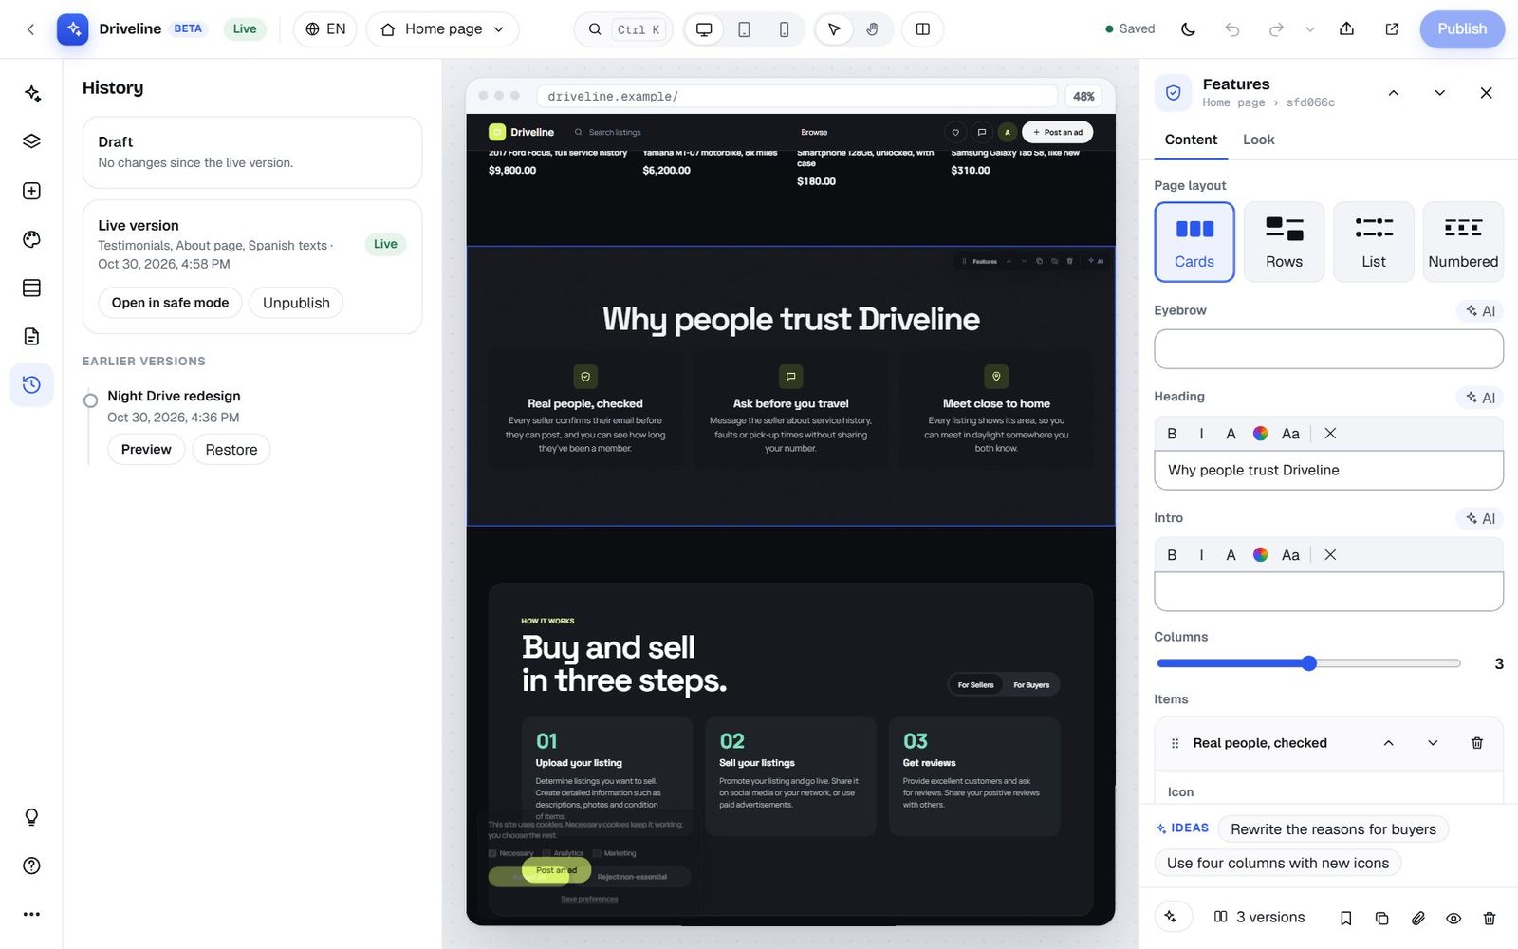Click Open in safe mode

pos(170,303)
